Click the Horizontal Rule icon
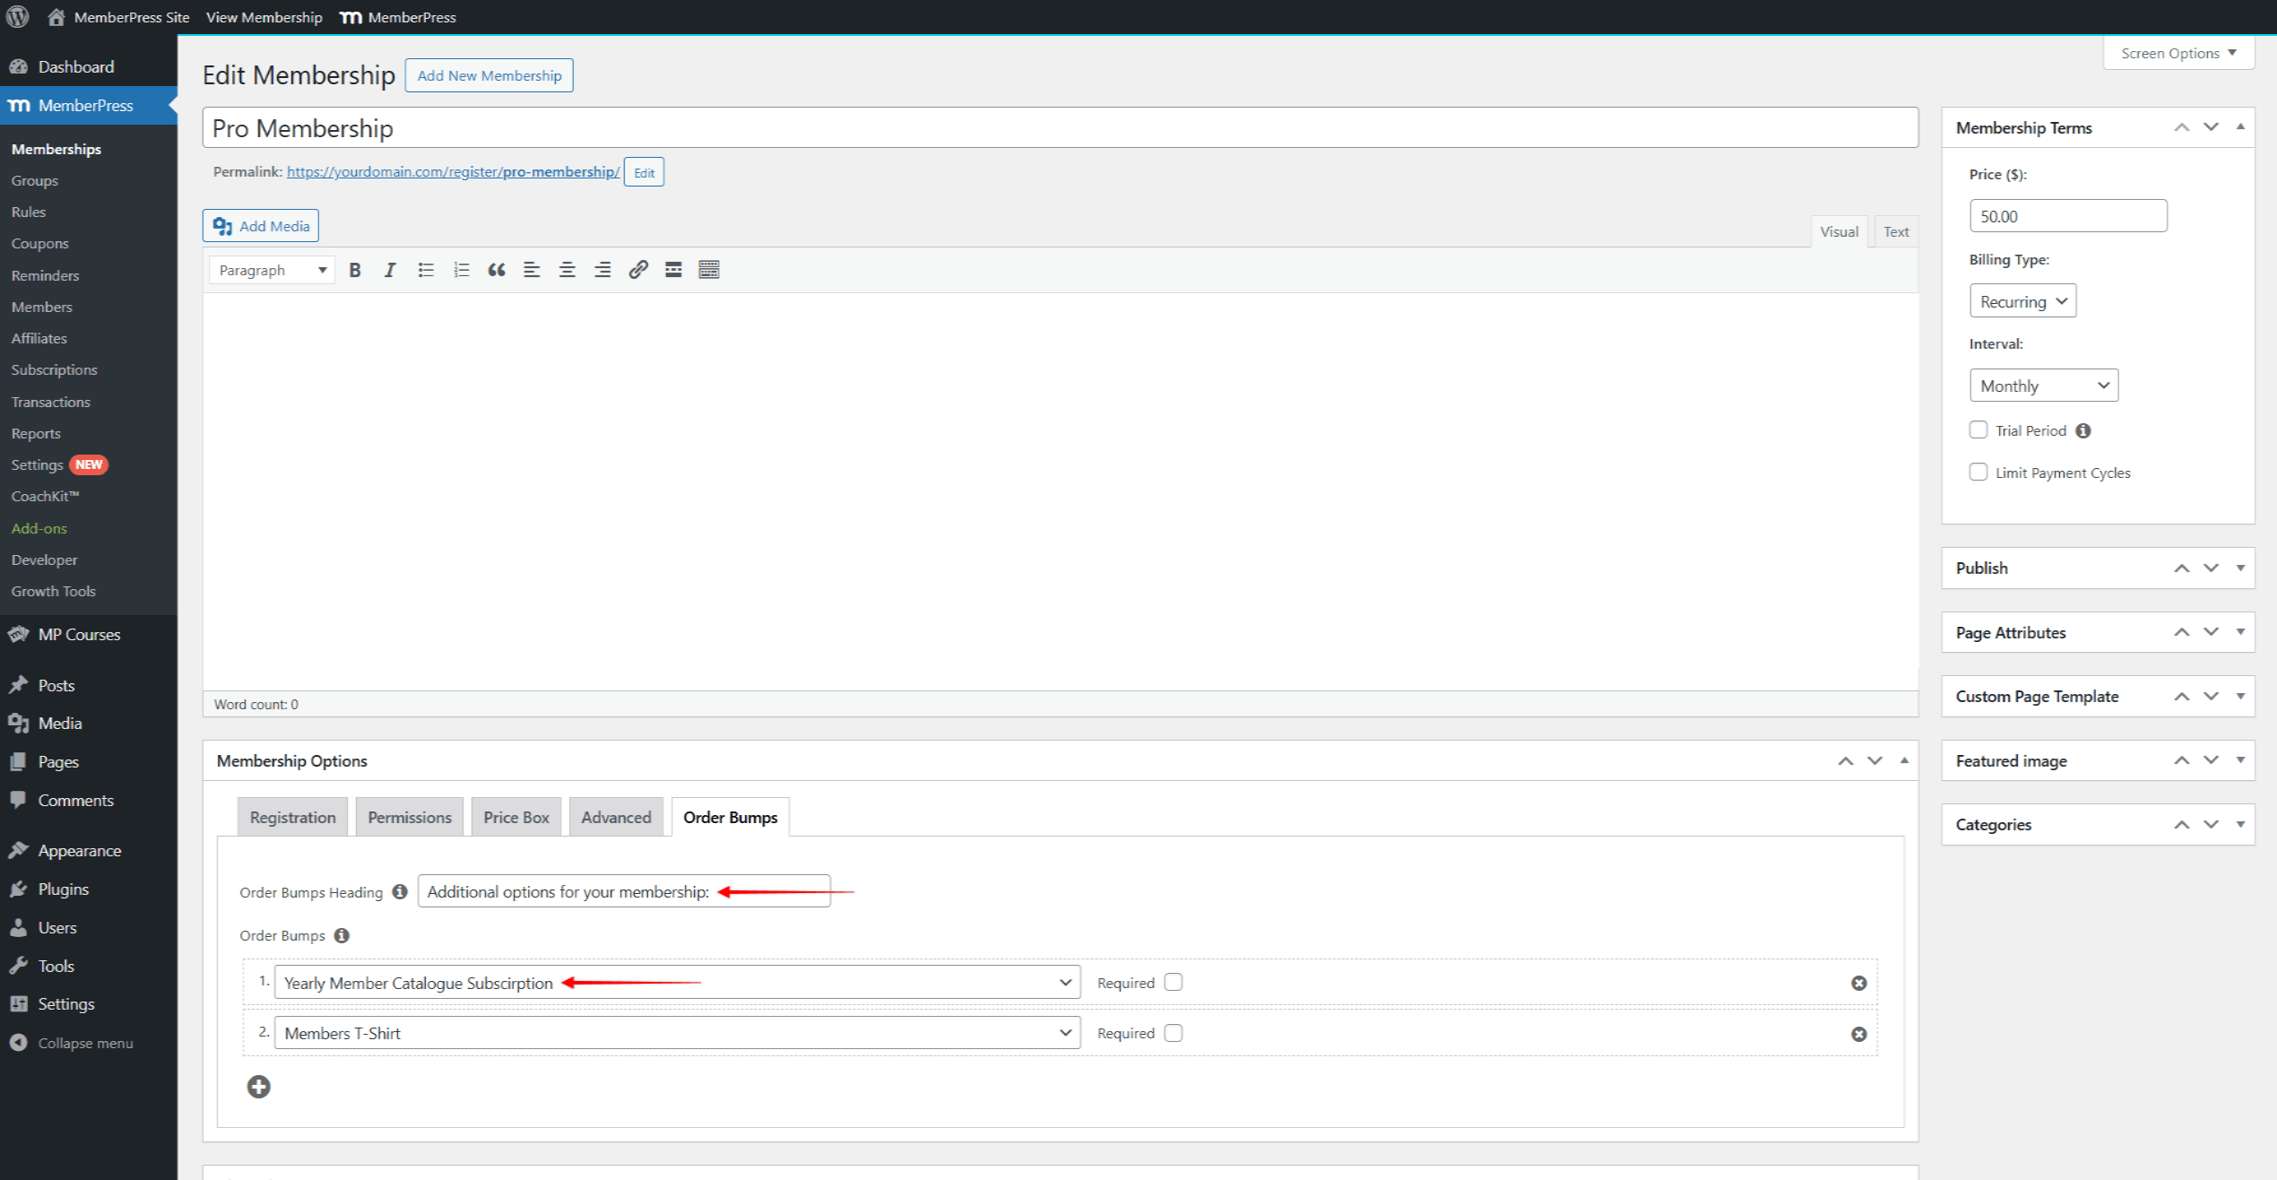This screenshot has height=1180, width=2277. pyautogui.click(x=672, y=269)
